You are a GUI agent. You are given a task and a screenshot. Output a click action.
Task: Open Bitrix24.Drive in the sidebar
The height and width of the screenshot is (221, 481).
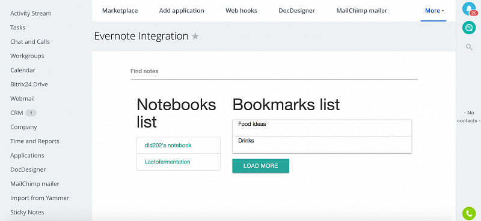(x=29, y=84)
